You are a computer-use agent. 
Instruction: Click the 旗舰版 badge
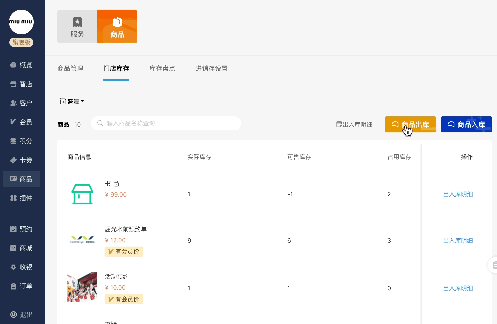pyautogui.click(x=21, y=42)
